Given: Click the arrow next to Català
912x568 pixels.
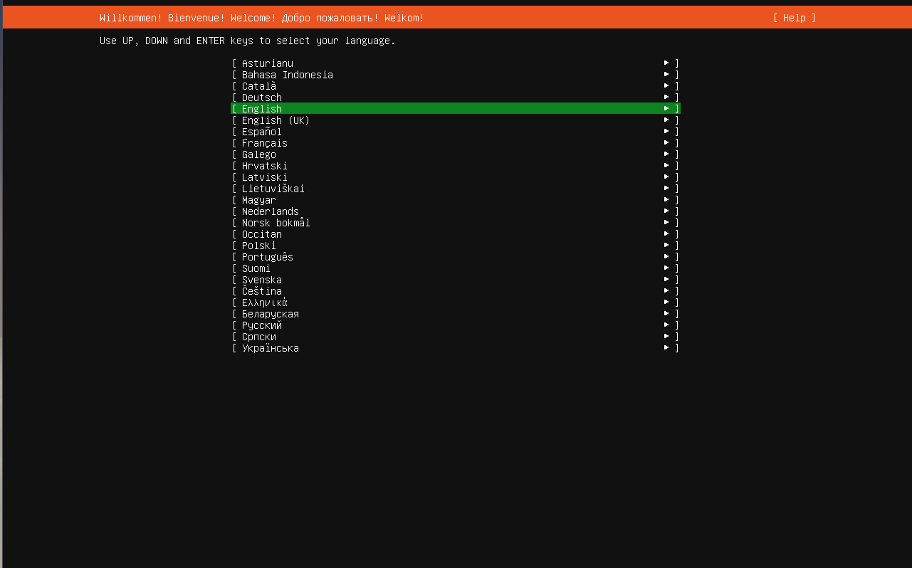Looking at the screenshot, I should point(666,86).
